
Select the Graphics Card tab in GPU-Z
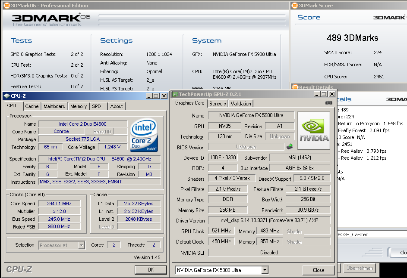(x=190, y=103)
